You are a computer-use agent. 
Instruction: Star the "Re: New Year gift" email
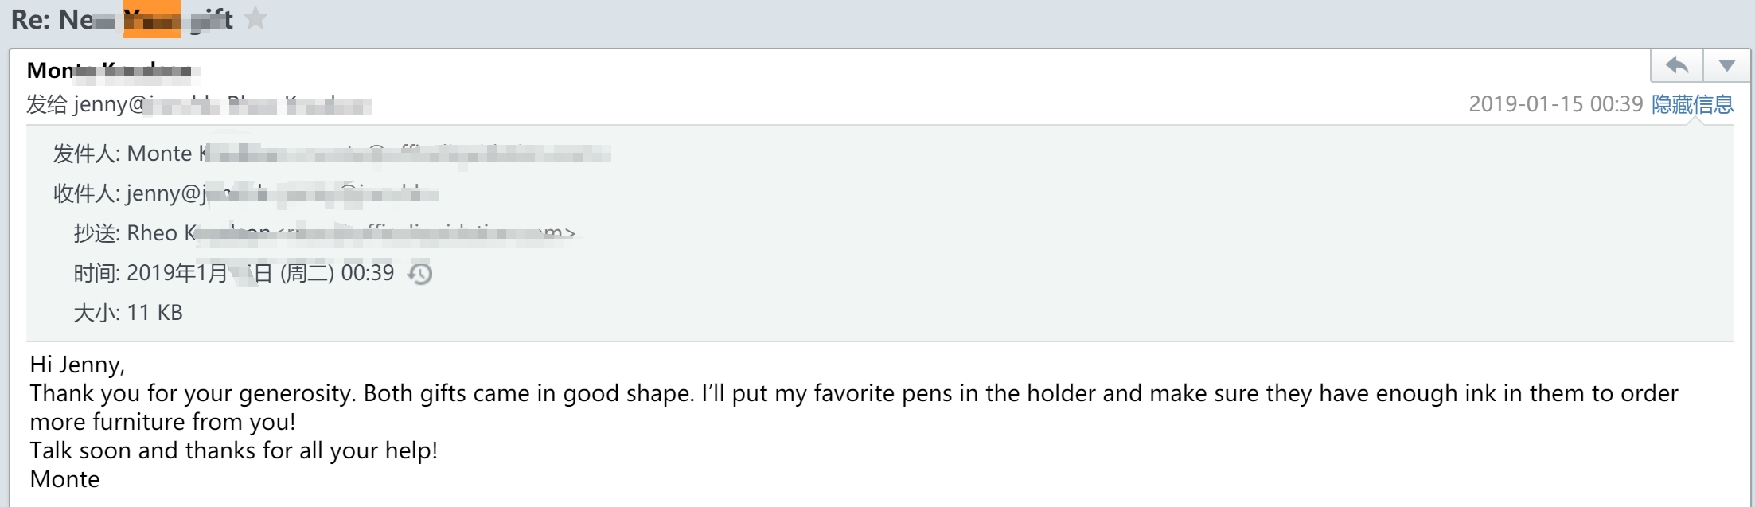[x=255, y=18]
